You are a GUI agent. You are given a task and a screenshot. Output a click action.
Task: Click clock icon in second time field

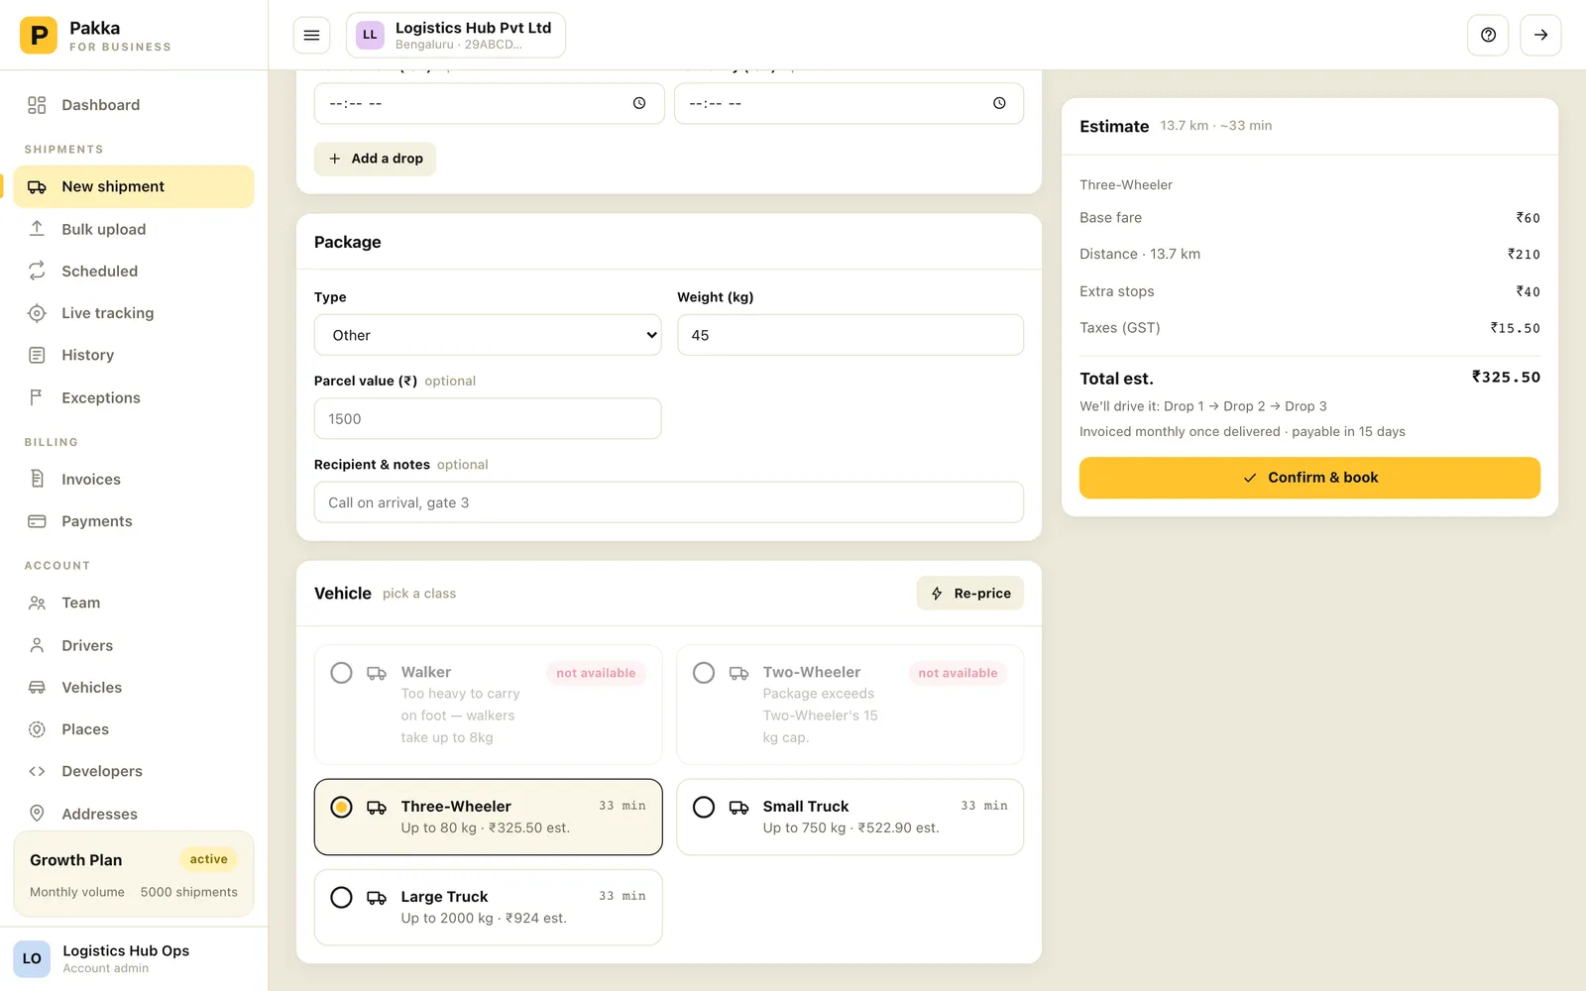pyautogui.click(x=999, y=103)
